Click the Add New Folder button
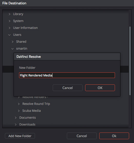Image resolution: width=134 pixels, height=143 pixels. tap(20, 136)
